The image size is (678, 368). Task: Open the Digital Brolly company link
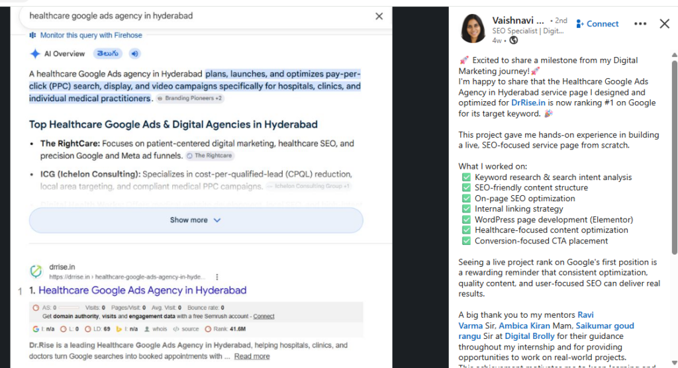pyautogui.click(x=529, y=336)
